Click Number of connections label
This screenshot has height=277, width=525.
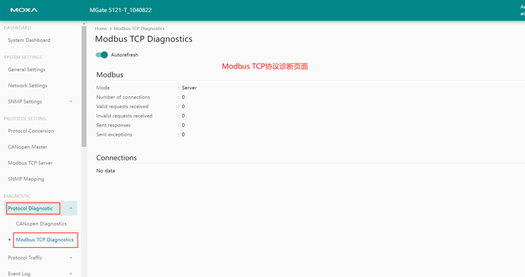123,97
